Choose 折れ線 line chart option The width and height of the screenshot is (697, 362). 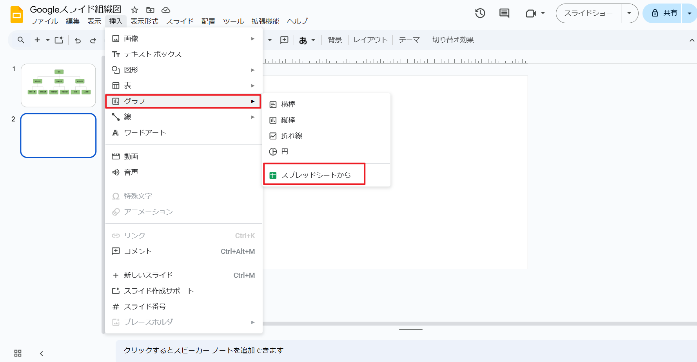(326, 136)
